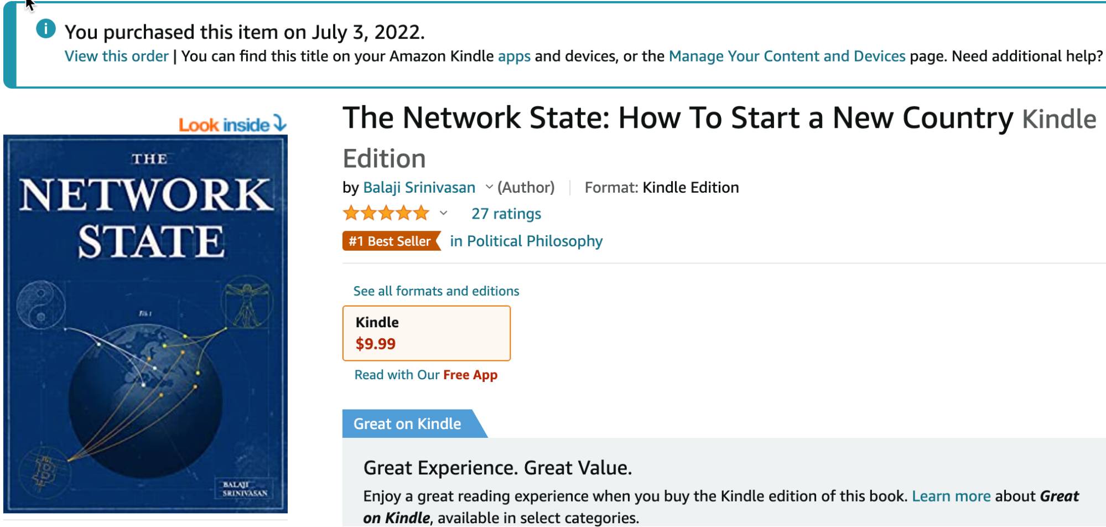Click the five-star rating icons
The image size is (1106, 527).
click(386, 213)
